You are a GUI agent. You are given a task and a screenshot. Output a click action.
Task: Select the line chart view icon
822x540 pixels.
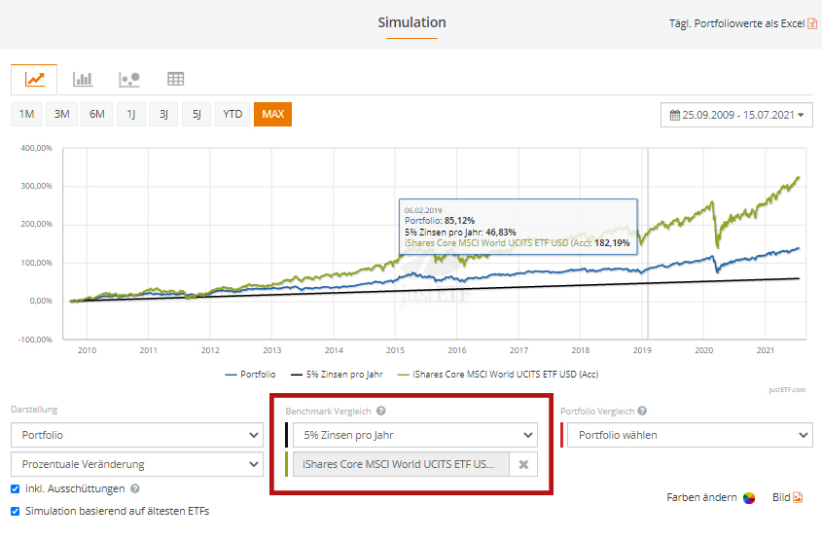tap(34, 79)
